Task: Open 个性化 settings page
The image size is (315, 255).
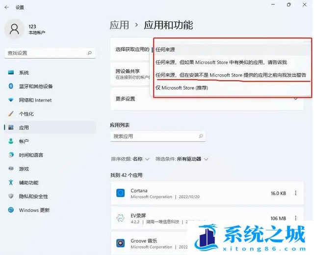Action: point(50,113)
